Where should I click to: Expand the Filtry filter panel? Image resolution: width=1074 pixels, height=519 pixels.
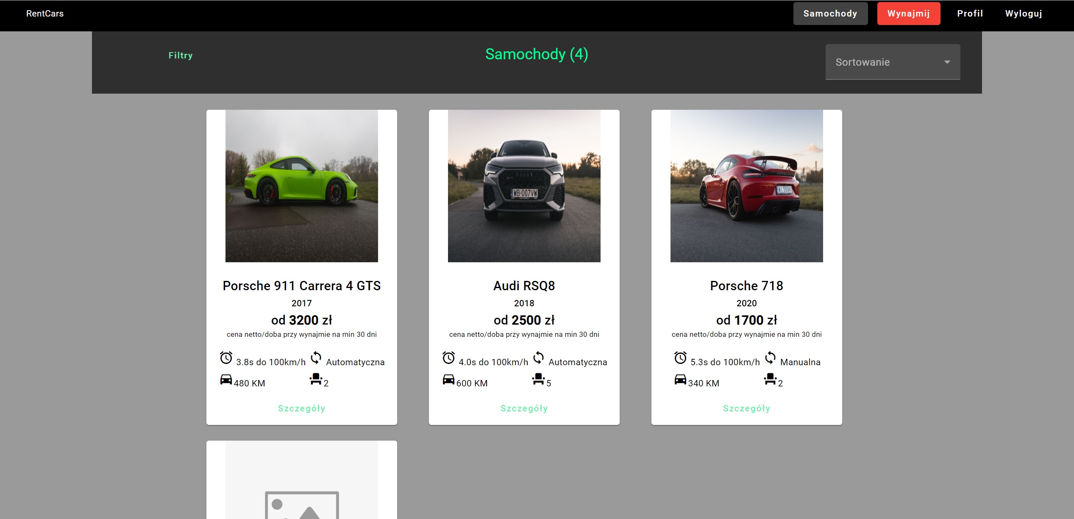181,56
